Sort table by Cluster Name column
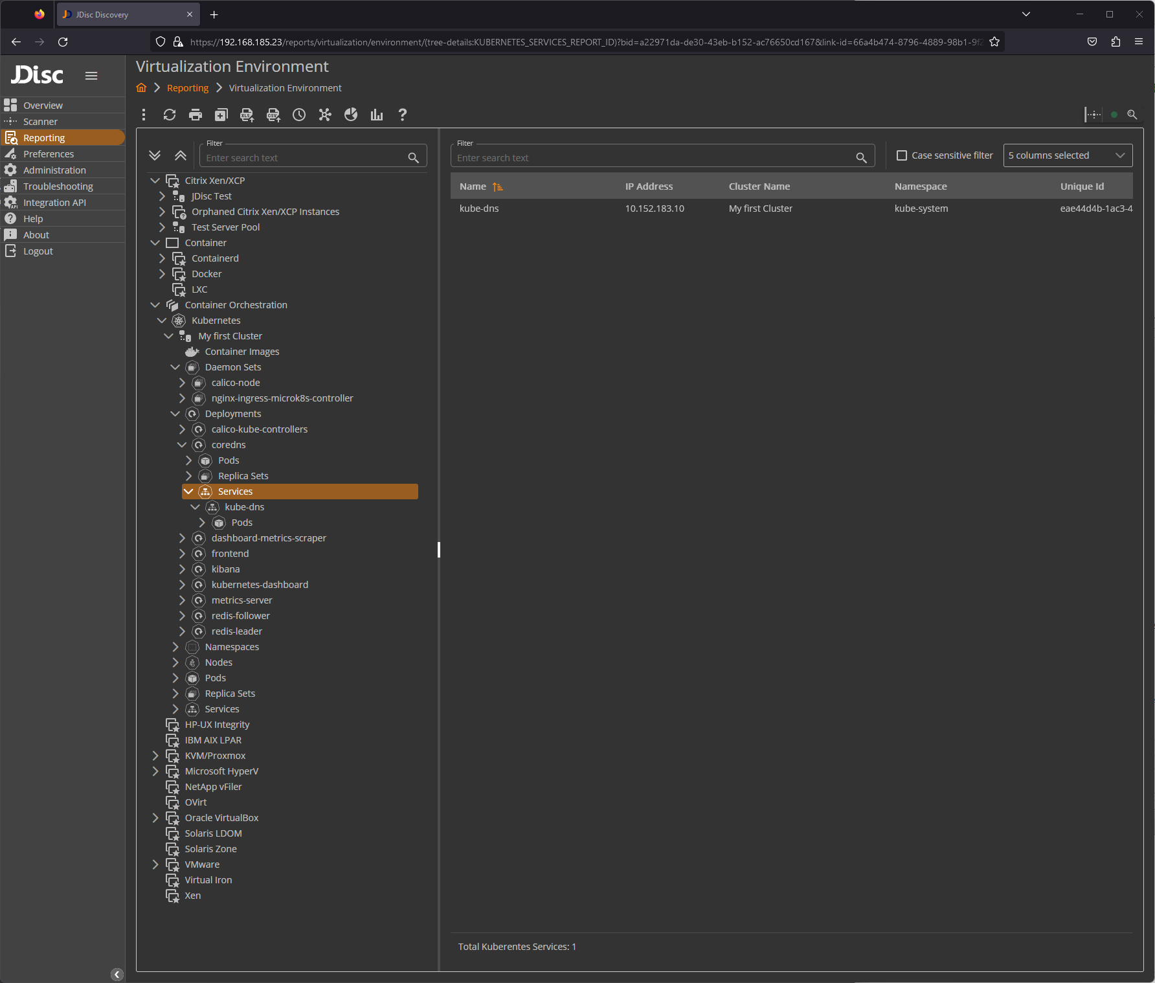Viewport: 1155px width, 983px height. 759,186
